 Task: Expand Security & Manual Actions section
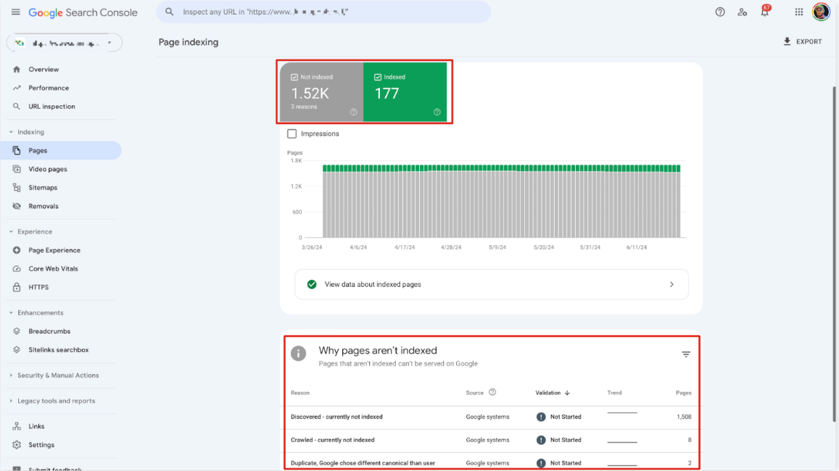[x=58, y=375]
